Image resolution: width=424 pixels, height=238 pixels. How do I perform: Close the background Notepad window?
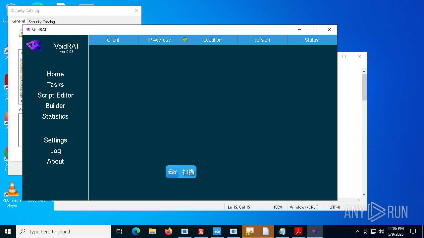359,57
